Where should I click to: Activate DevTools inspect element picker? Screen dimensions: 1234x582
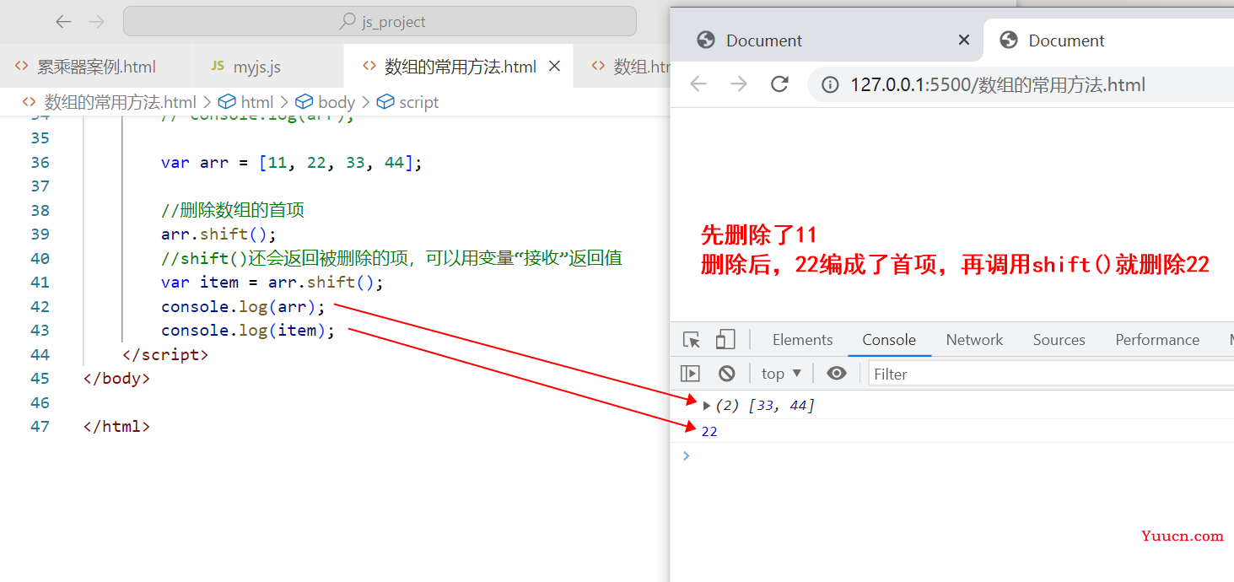[692, 340]
